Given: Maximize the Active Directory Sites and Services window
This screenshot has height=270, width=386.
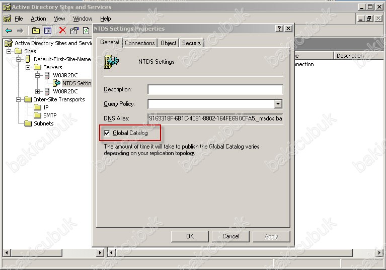Looking at the screenshot, I should point(370,7).
